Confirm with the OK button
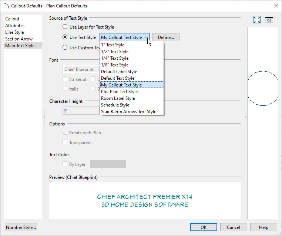 click(204, 227)
